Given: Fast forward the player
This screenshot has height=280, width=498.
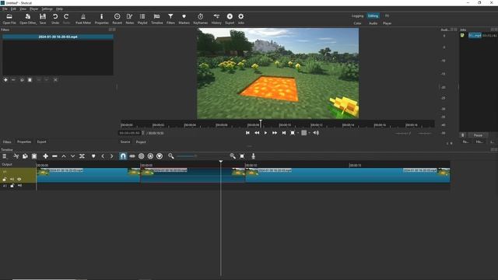Looking at the screenshot, I should (x=275, y=133).
